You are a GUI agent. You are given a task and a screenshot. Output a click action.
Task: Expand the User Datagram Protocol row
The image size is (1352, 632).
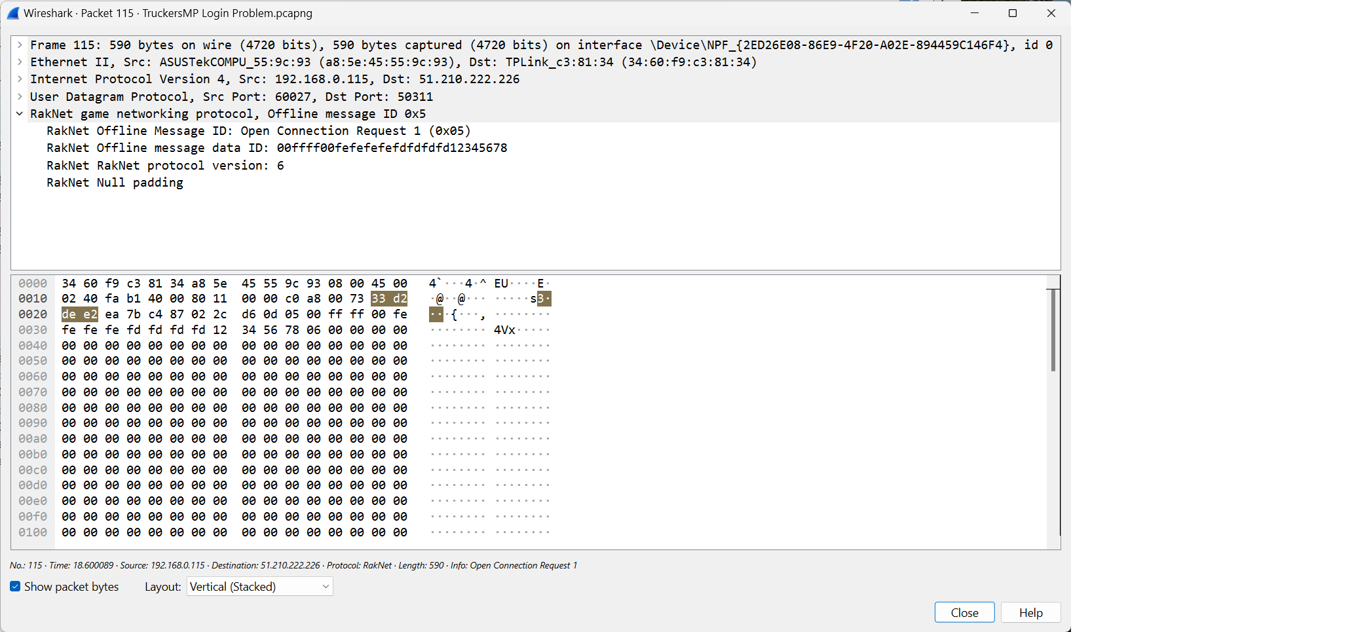tap(20, 96)
